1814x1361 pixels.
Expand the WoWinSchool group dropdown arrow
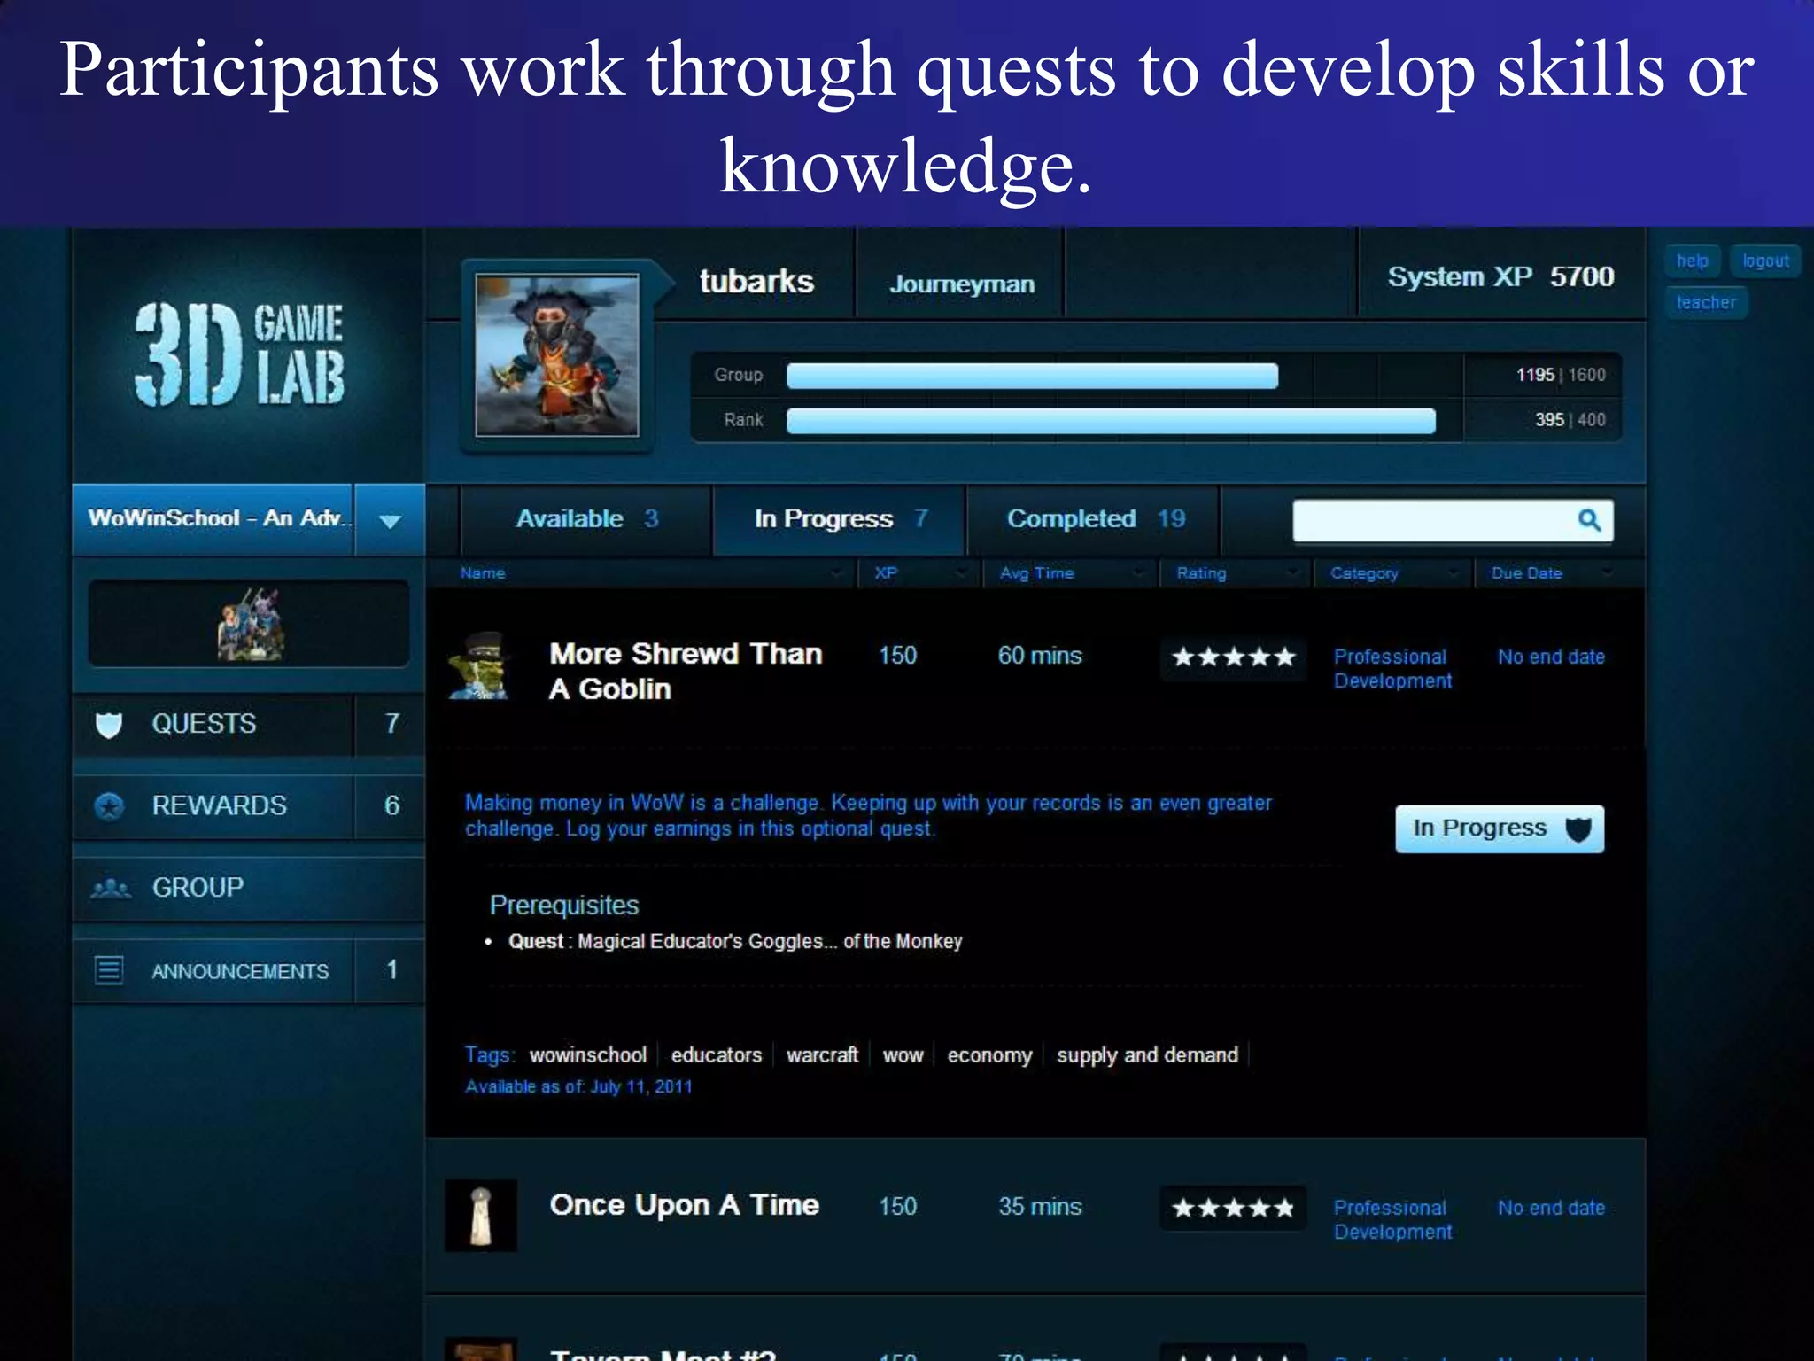point(390,520)
